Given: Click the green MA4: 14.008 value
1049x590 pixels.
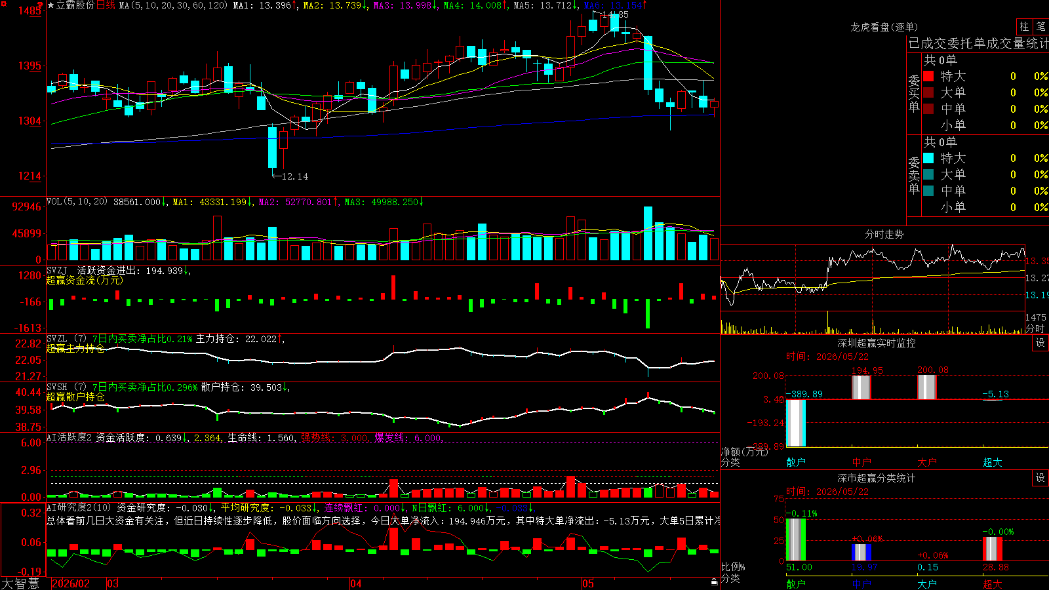Looking at the screenshot, I should (472, 5).
